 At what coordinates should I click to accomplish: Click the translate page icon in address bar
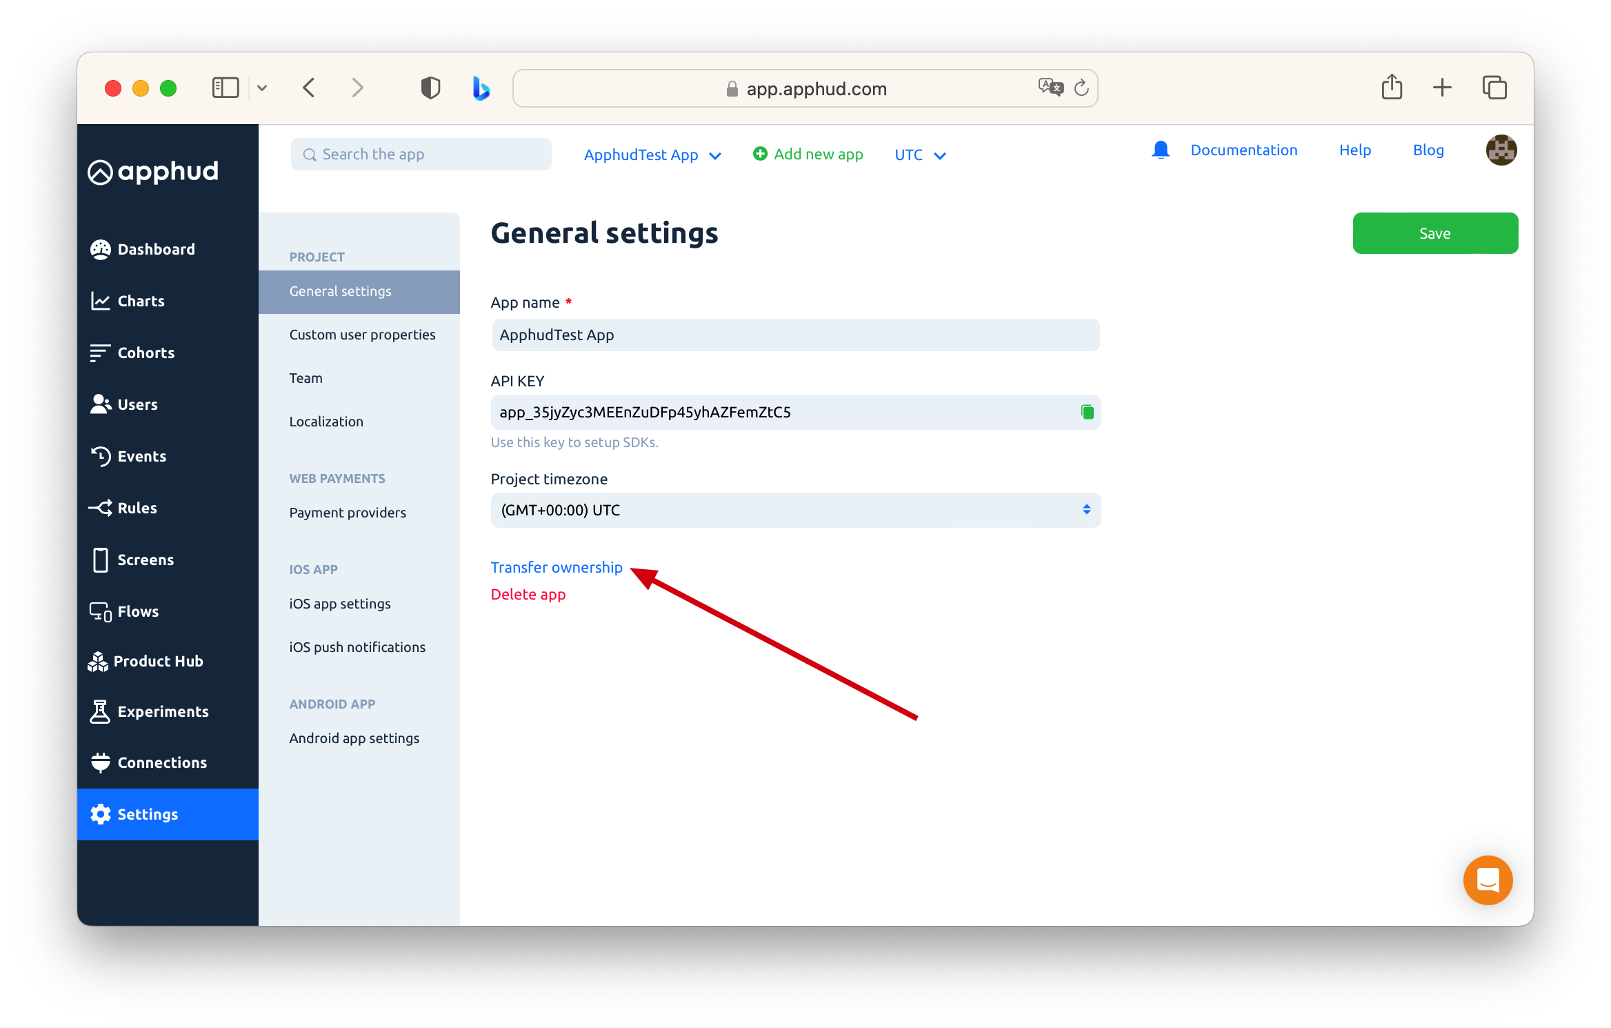[x=1050, y=88]
